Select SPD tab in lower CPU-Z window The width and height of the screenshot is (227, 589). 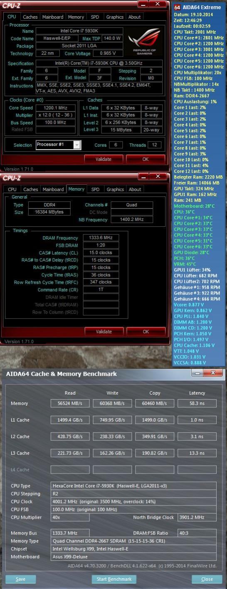coord(96,189)
